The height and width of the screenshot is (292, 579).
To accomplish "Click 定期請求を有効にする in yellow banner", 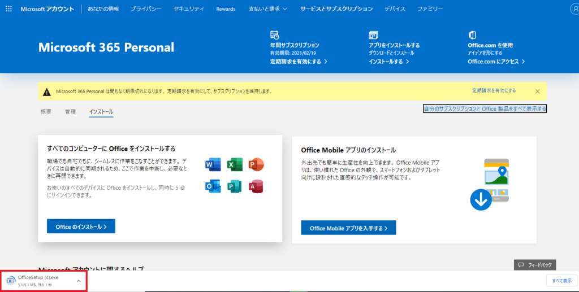I will click(494, 90).
